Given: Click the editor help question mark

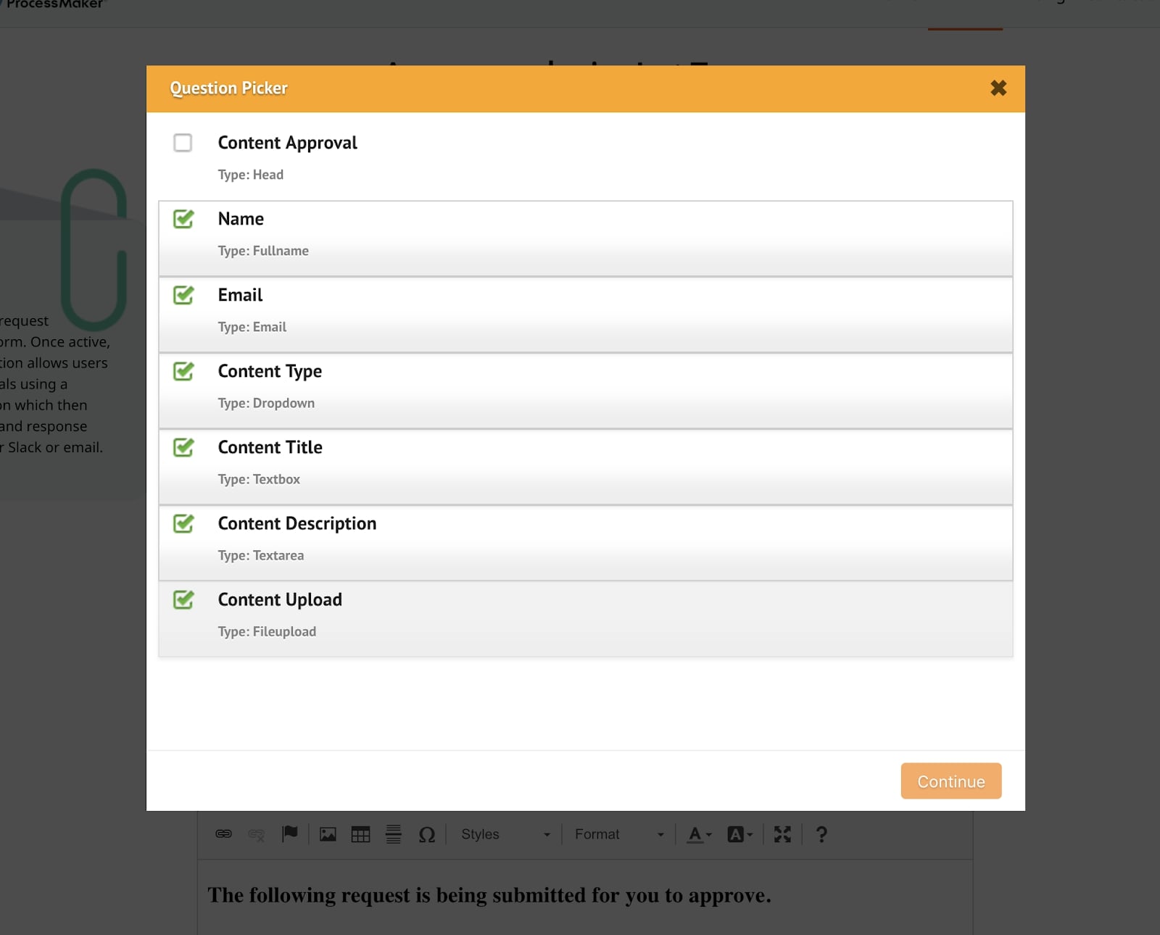Looking at the screenshot, I should pos(821,834).
